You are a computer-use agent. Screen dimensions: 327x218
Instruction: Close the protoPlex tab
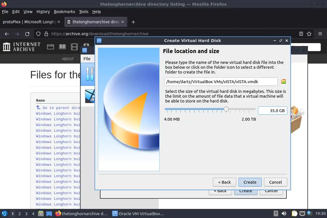tap(59, 22)
